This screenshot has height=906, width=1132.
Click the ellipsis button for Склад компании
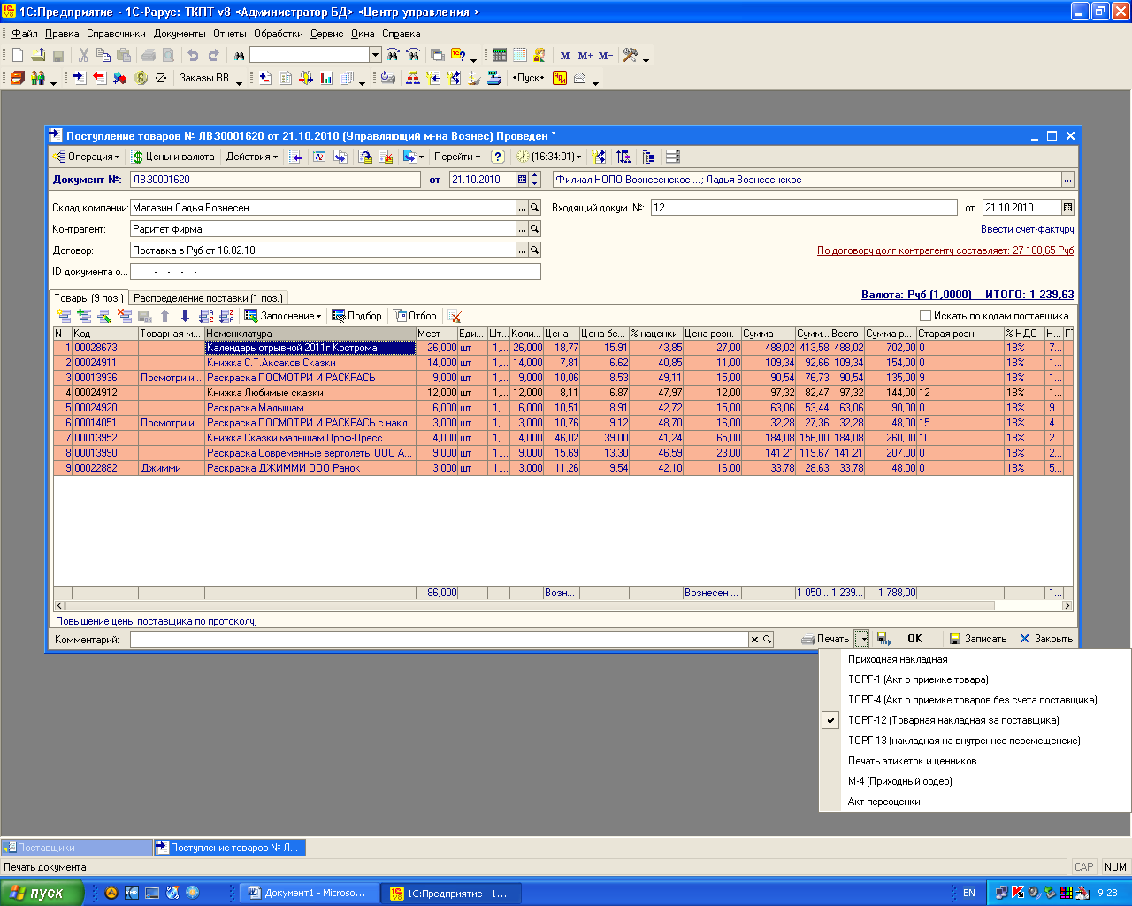[x=522, y=208]
